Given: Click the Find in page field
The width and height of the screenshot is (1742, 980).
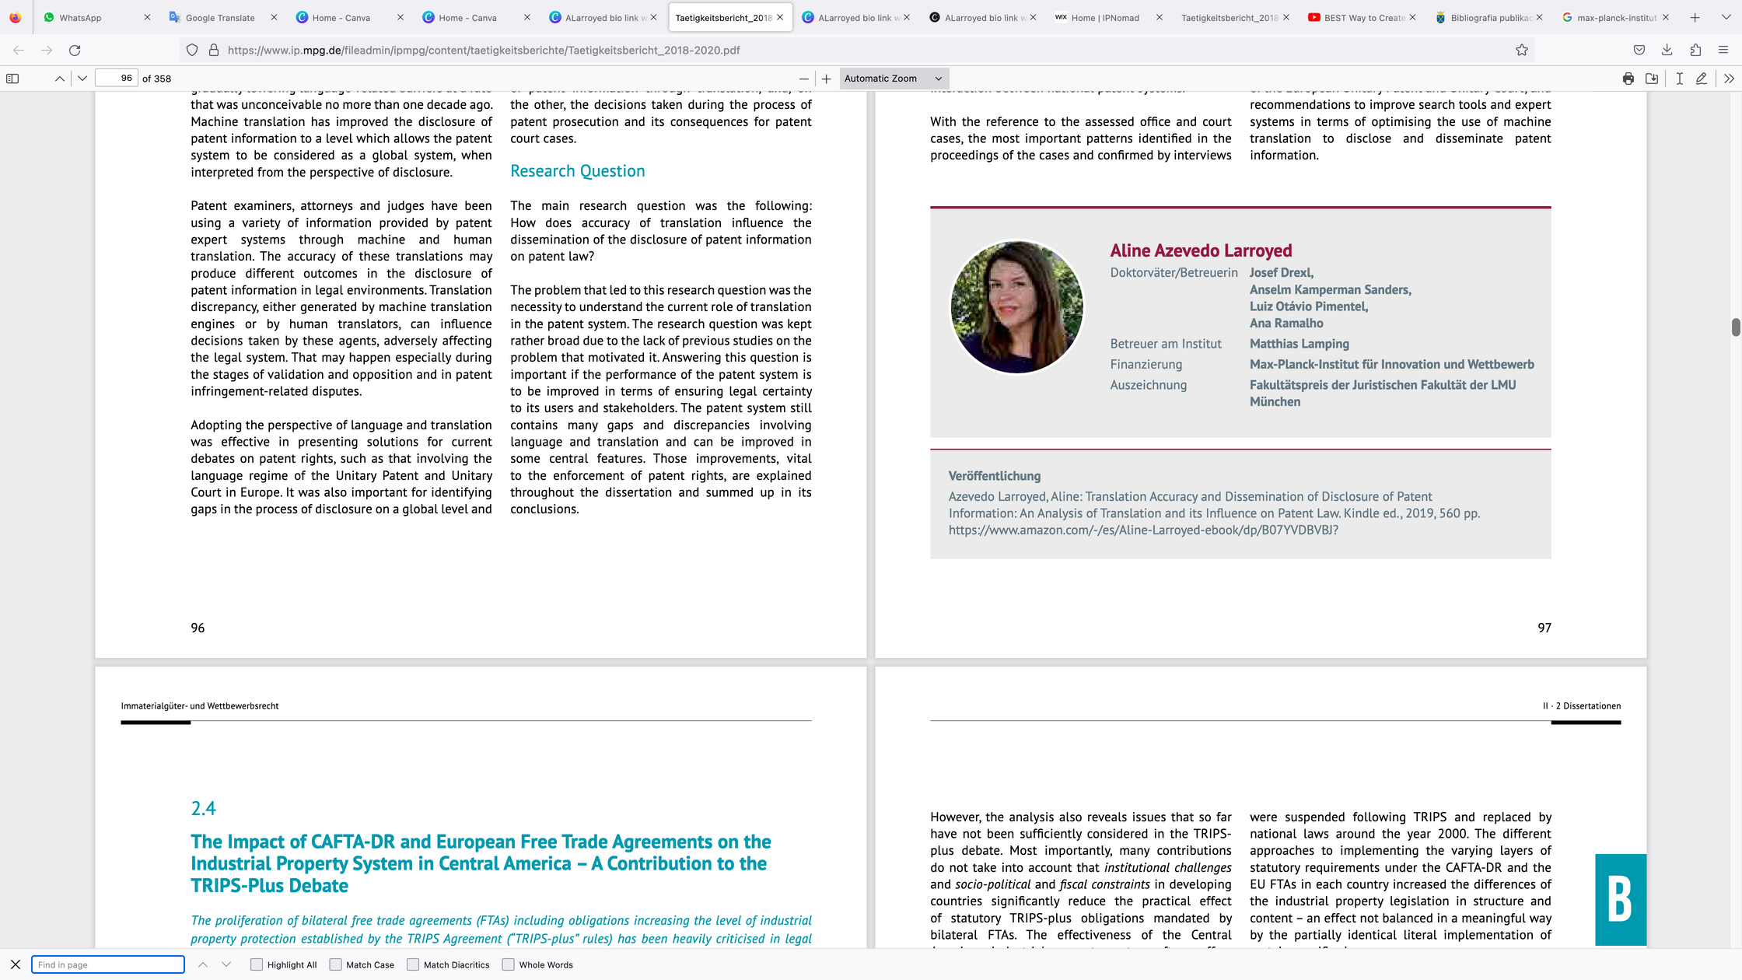Looking at the screenshot, I should [x=108, y=964].
